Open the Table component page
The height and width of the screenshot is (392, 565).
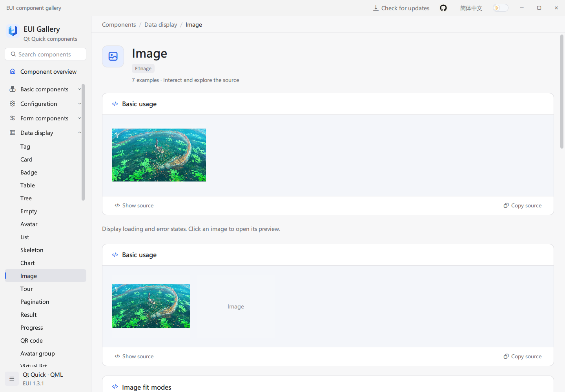46,185
